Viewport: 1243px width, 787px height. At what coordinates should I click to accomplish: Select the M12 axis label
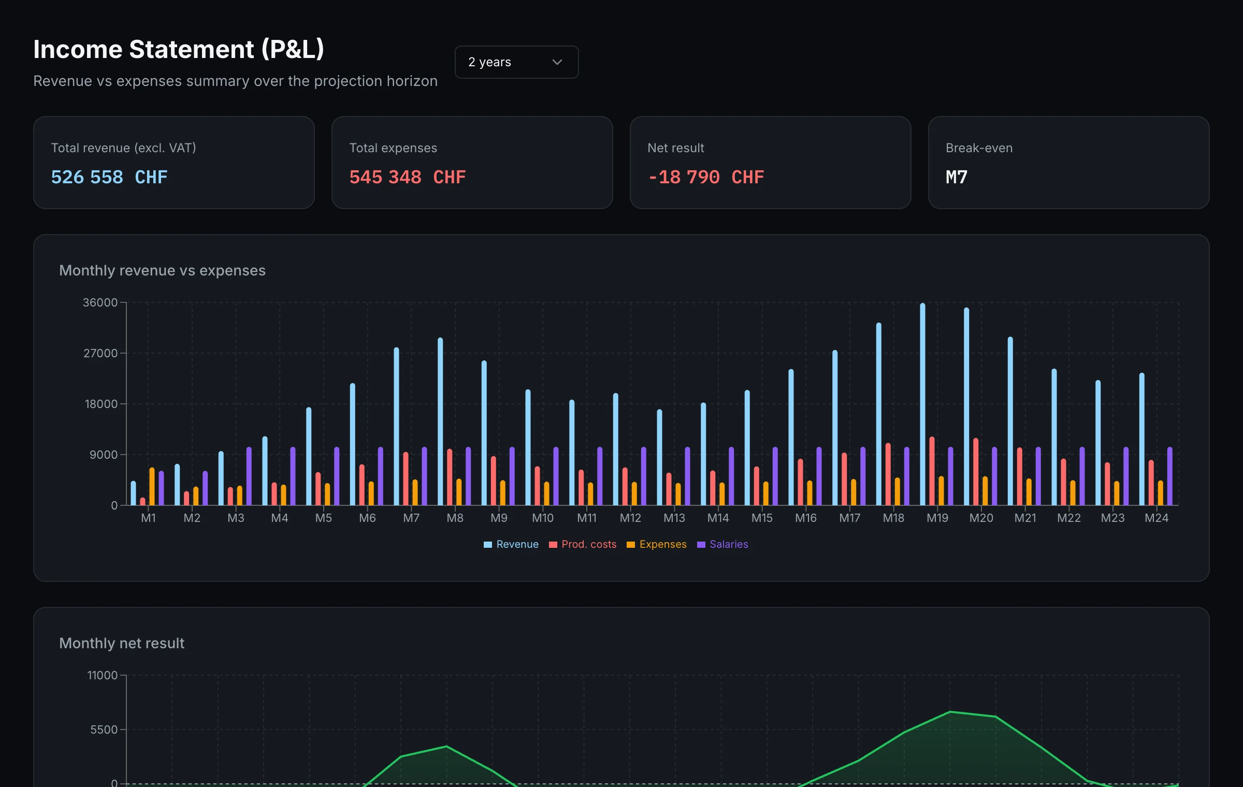tap(630, 518)
